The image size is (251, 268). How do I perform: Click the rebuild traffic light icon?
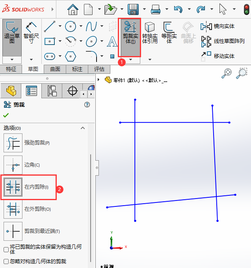(246, 9)
